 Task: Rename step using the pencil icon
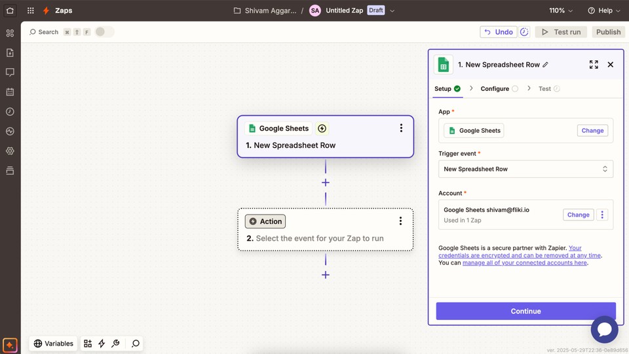[545, 65]
